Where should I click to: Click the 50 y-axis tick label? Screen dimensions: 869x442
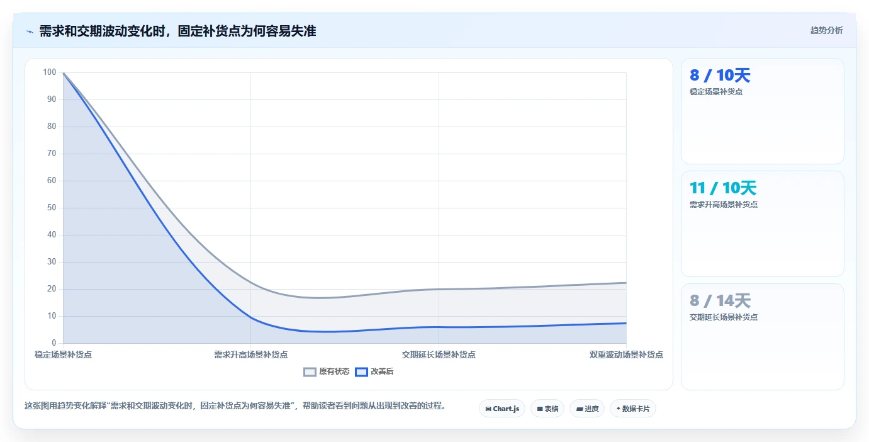pyautogui.click(x=52, y=208)
